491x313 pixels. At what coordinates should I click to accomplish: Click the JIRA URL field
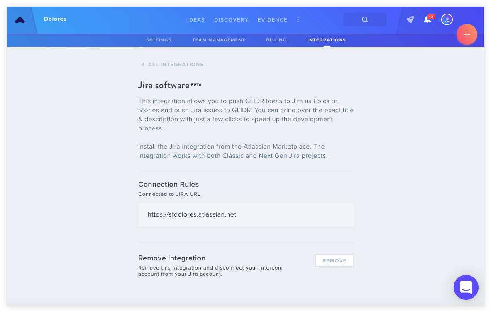[246, 215]
